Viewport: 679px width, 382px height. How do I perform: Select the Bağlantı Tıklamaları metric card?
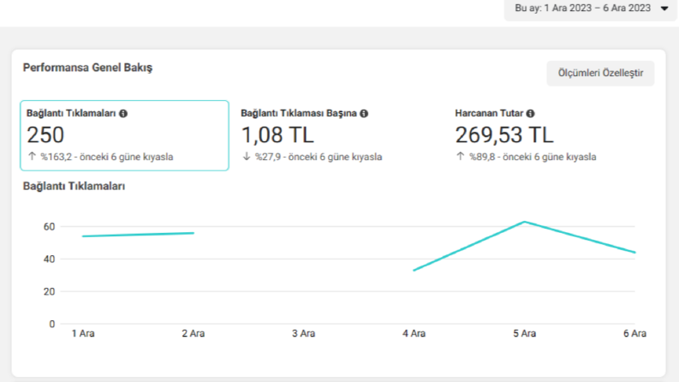pos(124,135)
